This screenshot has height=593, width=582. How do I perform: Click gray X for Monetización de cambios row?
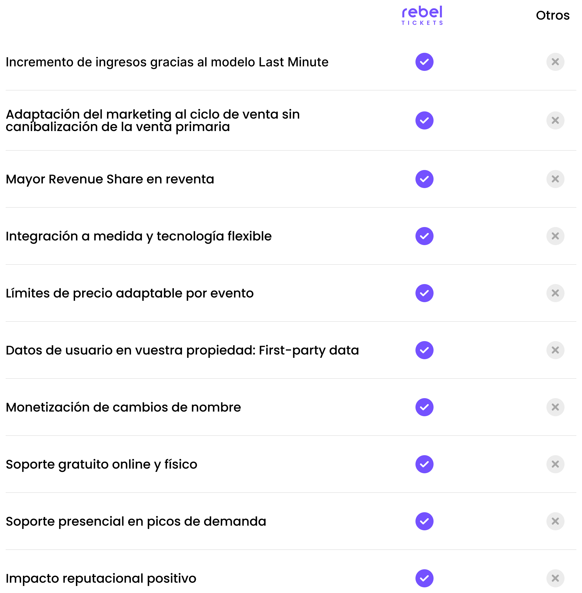(555, 407)
